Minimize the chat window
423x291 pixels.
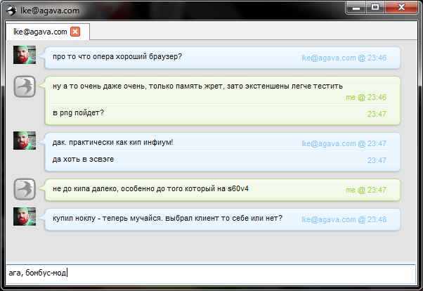point(357,8)
